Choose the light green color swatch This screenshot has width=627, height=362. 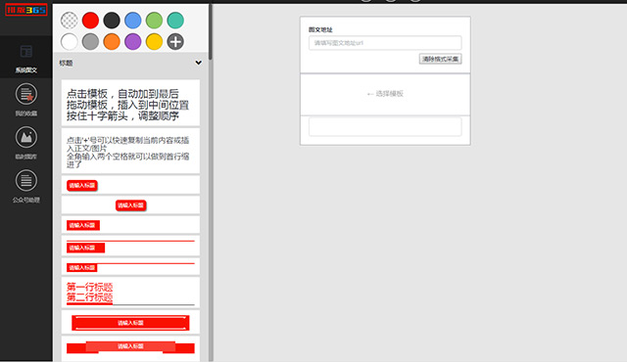click(154, 21)
